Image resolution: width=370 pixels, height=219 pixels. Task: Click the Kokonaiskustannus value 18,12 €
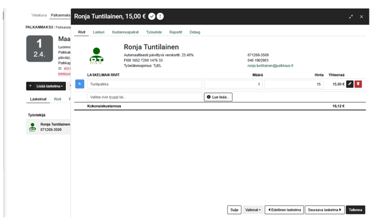click(x=339, y=106)
